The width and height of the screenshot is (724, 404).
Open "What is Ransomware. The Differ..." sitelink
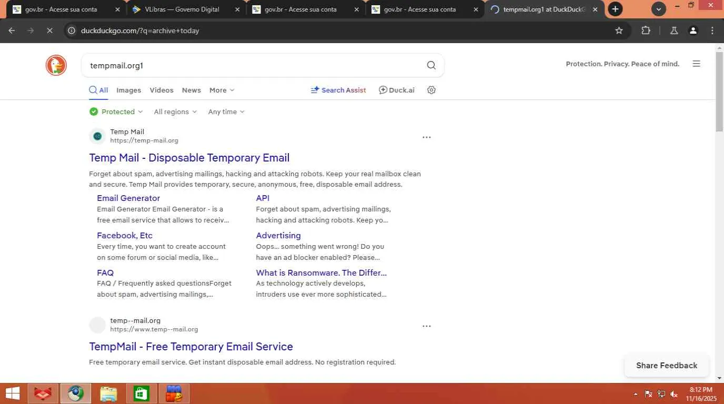(x=321, y=273)
